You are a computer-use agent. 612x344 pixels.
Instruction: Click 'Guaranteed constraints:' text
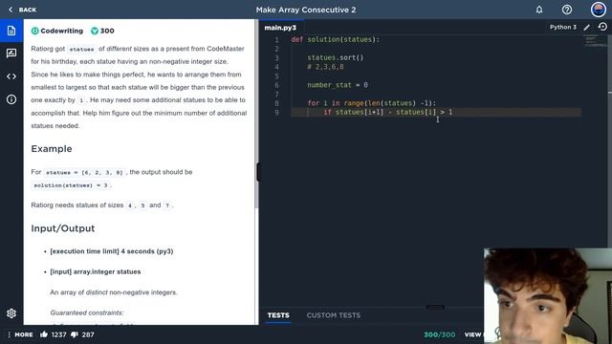(87, 312)
